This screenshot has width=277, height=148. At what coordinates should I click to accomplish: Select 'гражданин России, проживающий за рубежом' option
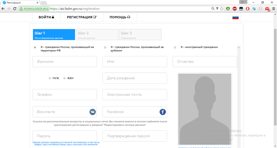point(105,47)
